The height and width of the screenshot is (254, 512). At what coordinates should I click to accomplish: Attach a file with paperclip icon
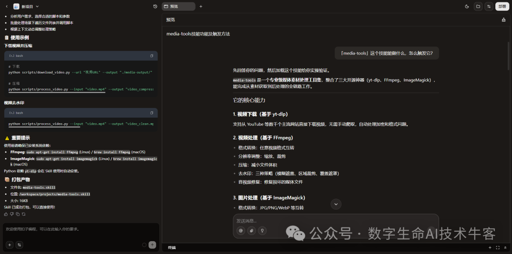pyautogui.click(x=251, y=230)
